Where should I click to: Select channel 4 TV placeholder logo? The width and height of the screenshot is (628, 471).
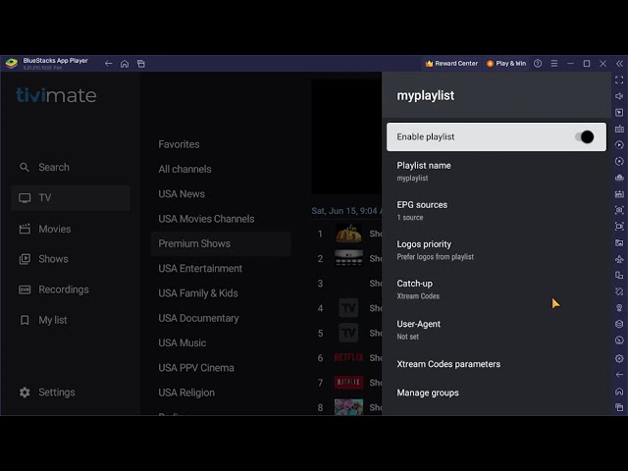point(346,308)
